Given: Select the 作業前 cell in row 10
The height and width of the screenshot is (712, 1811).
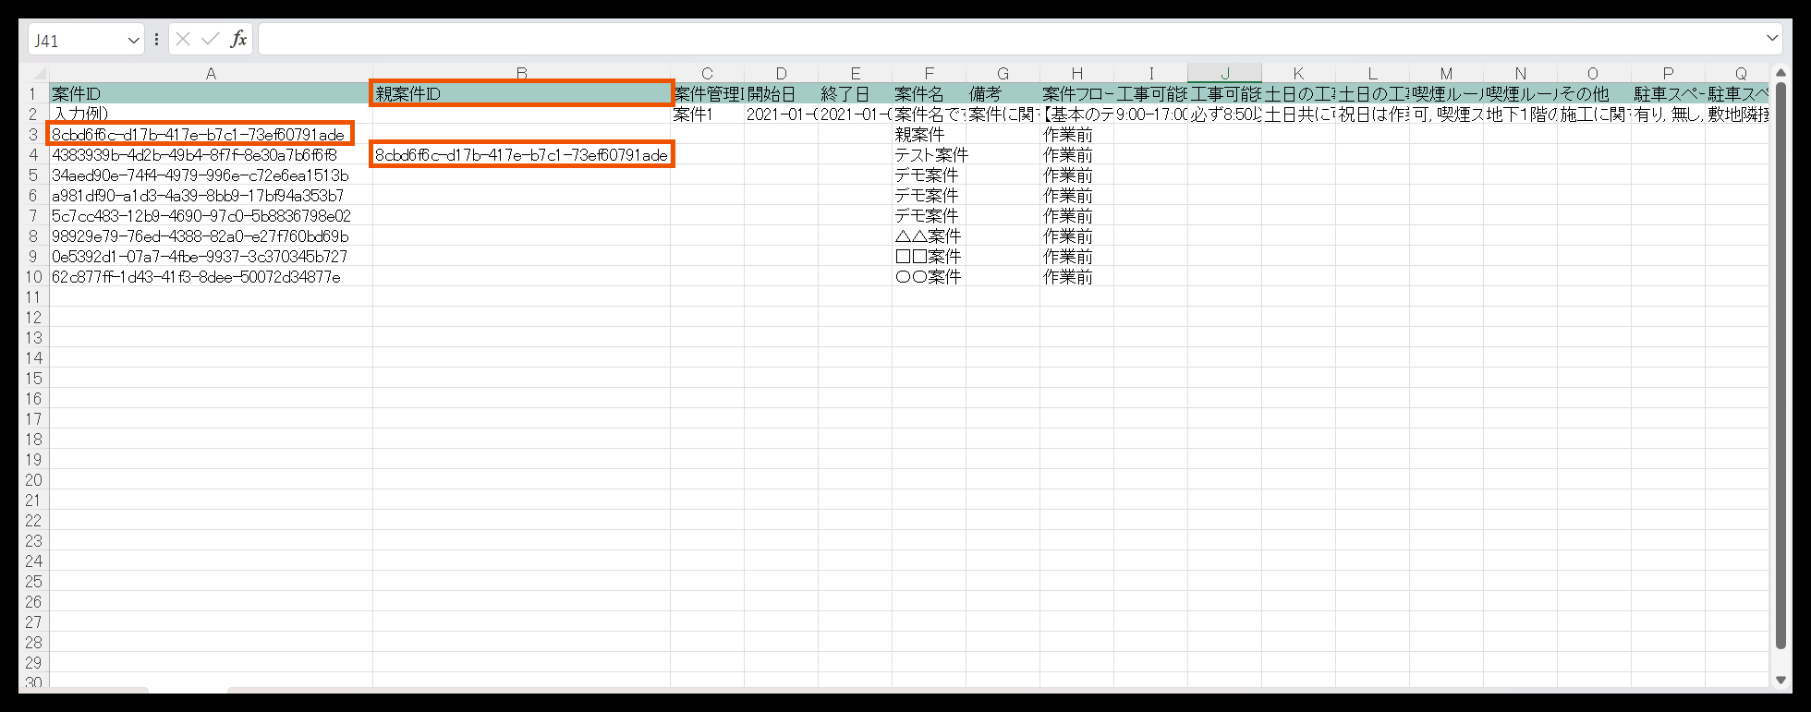Looking at the screenshot, I should click(x=1076, y=276).
